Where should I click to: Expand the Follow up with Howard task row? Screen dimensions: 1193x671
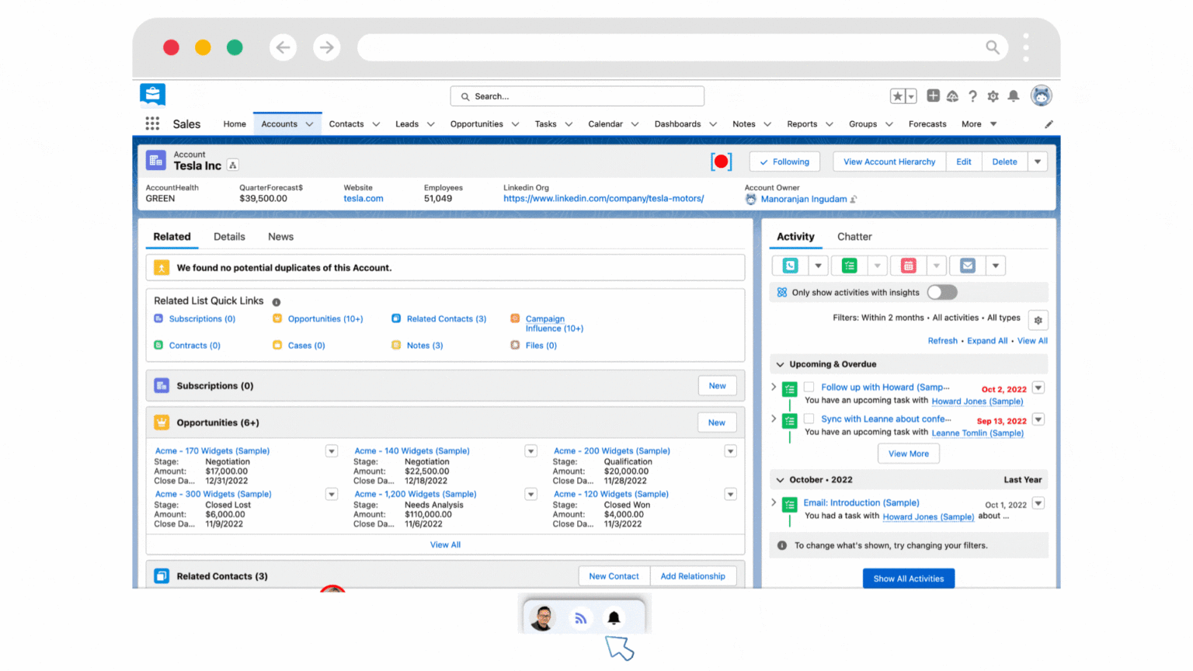tap(774, 387)
